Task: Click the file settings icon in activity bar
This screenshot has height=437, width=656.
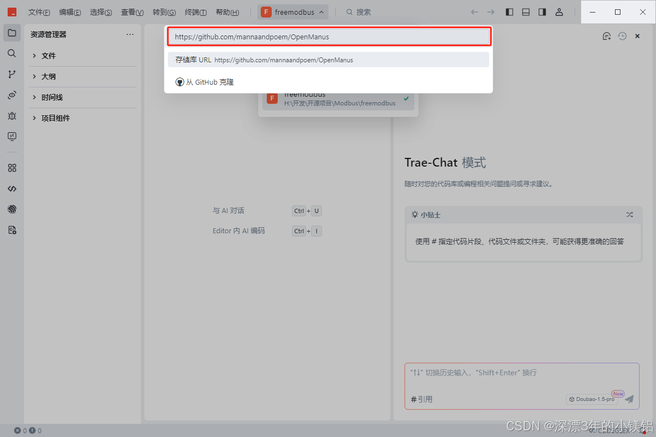Action: (x=12, y=231)
